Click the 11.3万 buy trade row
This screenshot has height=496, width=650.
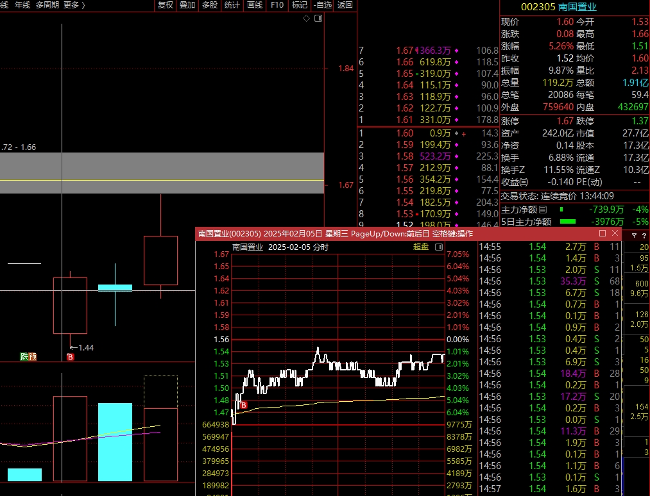click(549, 431)
